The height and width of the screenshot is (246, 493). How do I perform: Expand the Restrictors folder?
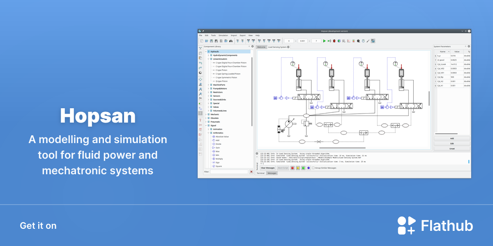click(208, 92)
